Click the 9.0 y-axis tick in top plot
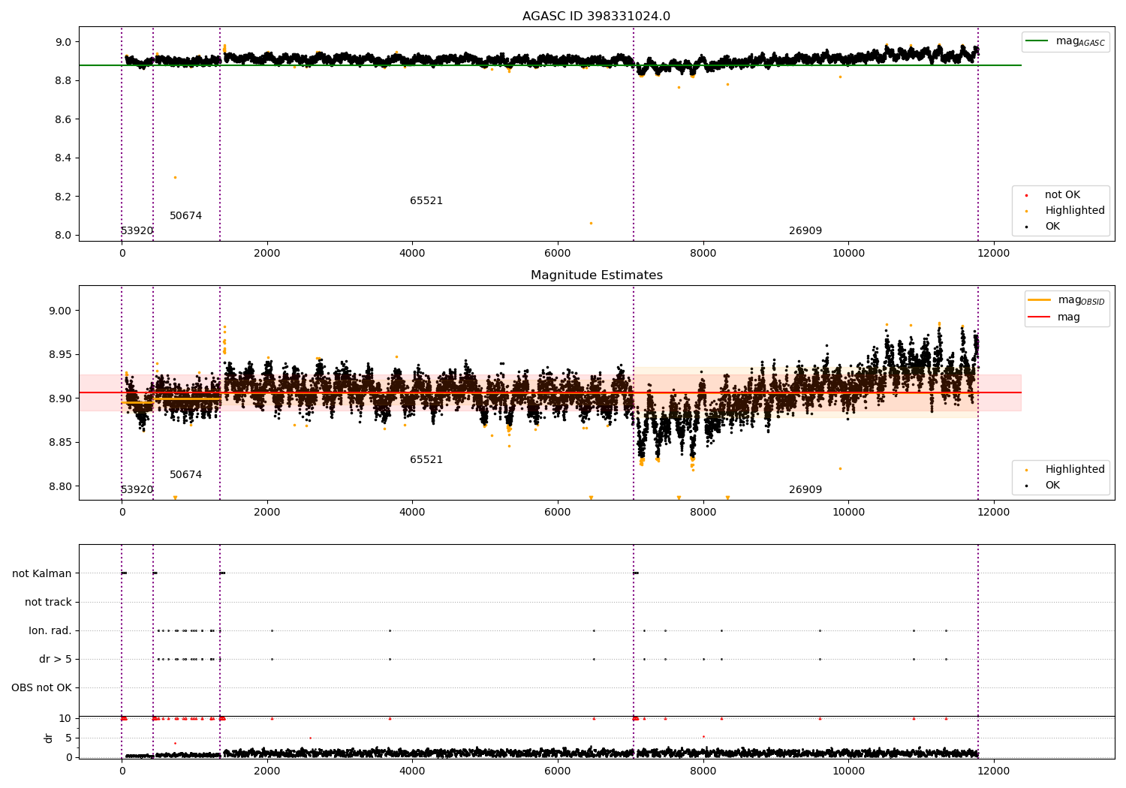Screen dimensions: 1126x788 (x=64, y=42)
